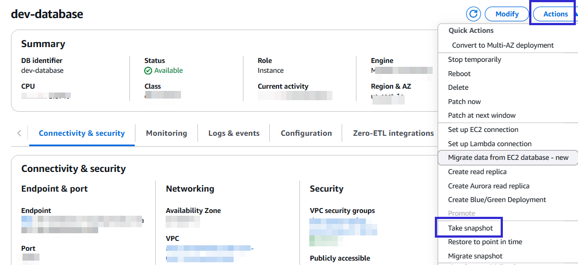
Task: Click the dev-database DB identifier value
Action: pyautogui.click(x=42, y=70)
